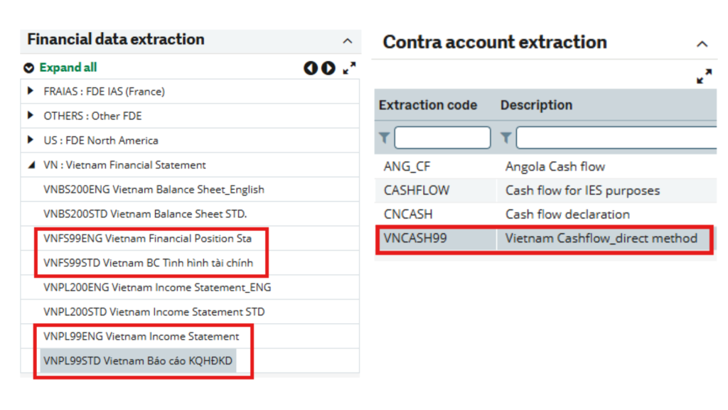Click the right arrow navigation icon
Viewport: 728px width, 410px height.
(328, 68)
